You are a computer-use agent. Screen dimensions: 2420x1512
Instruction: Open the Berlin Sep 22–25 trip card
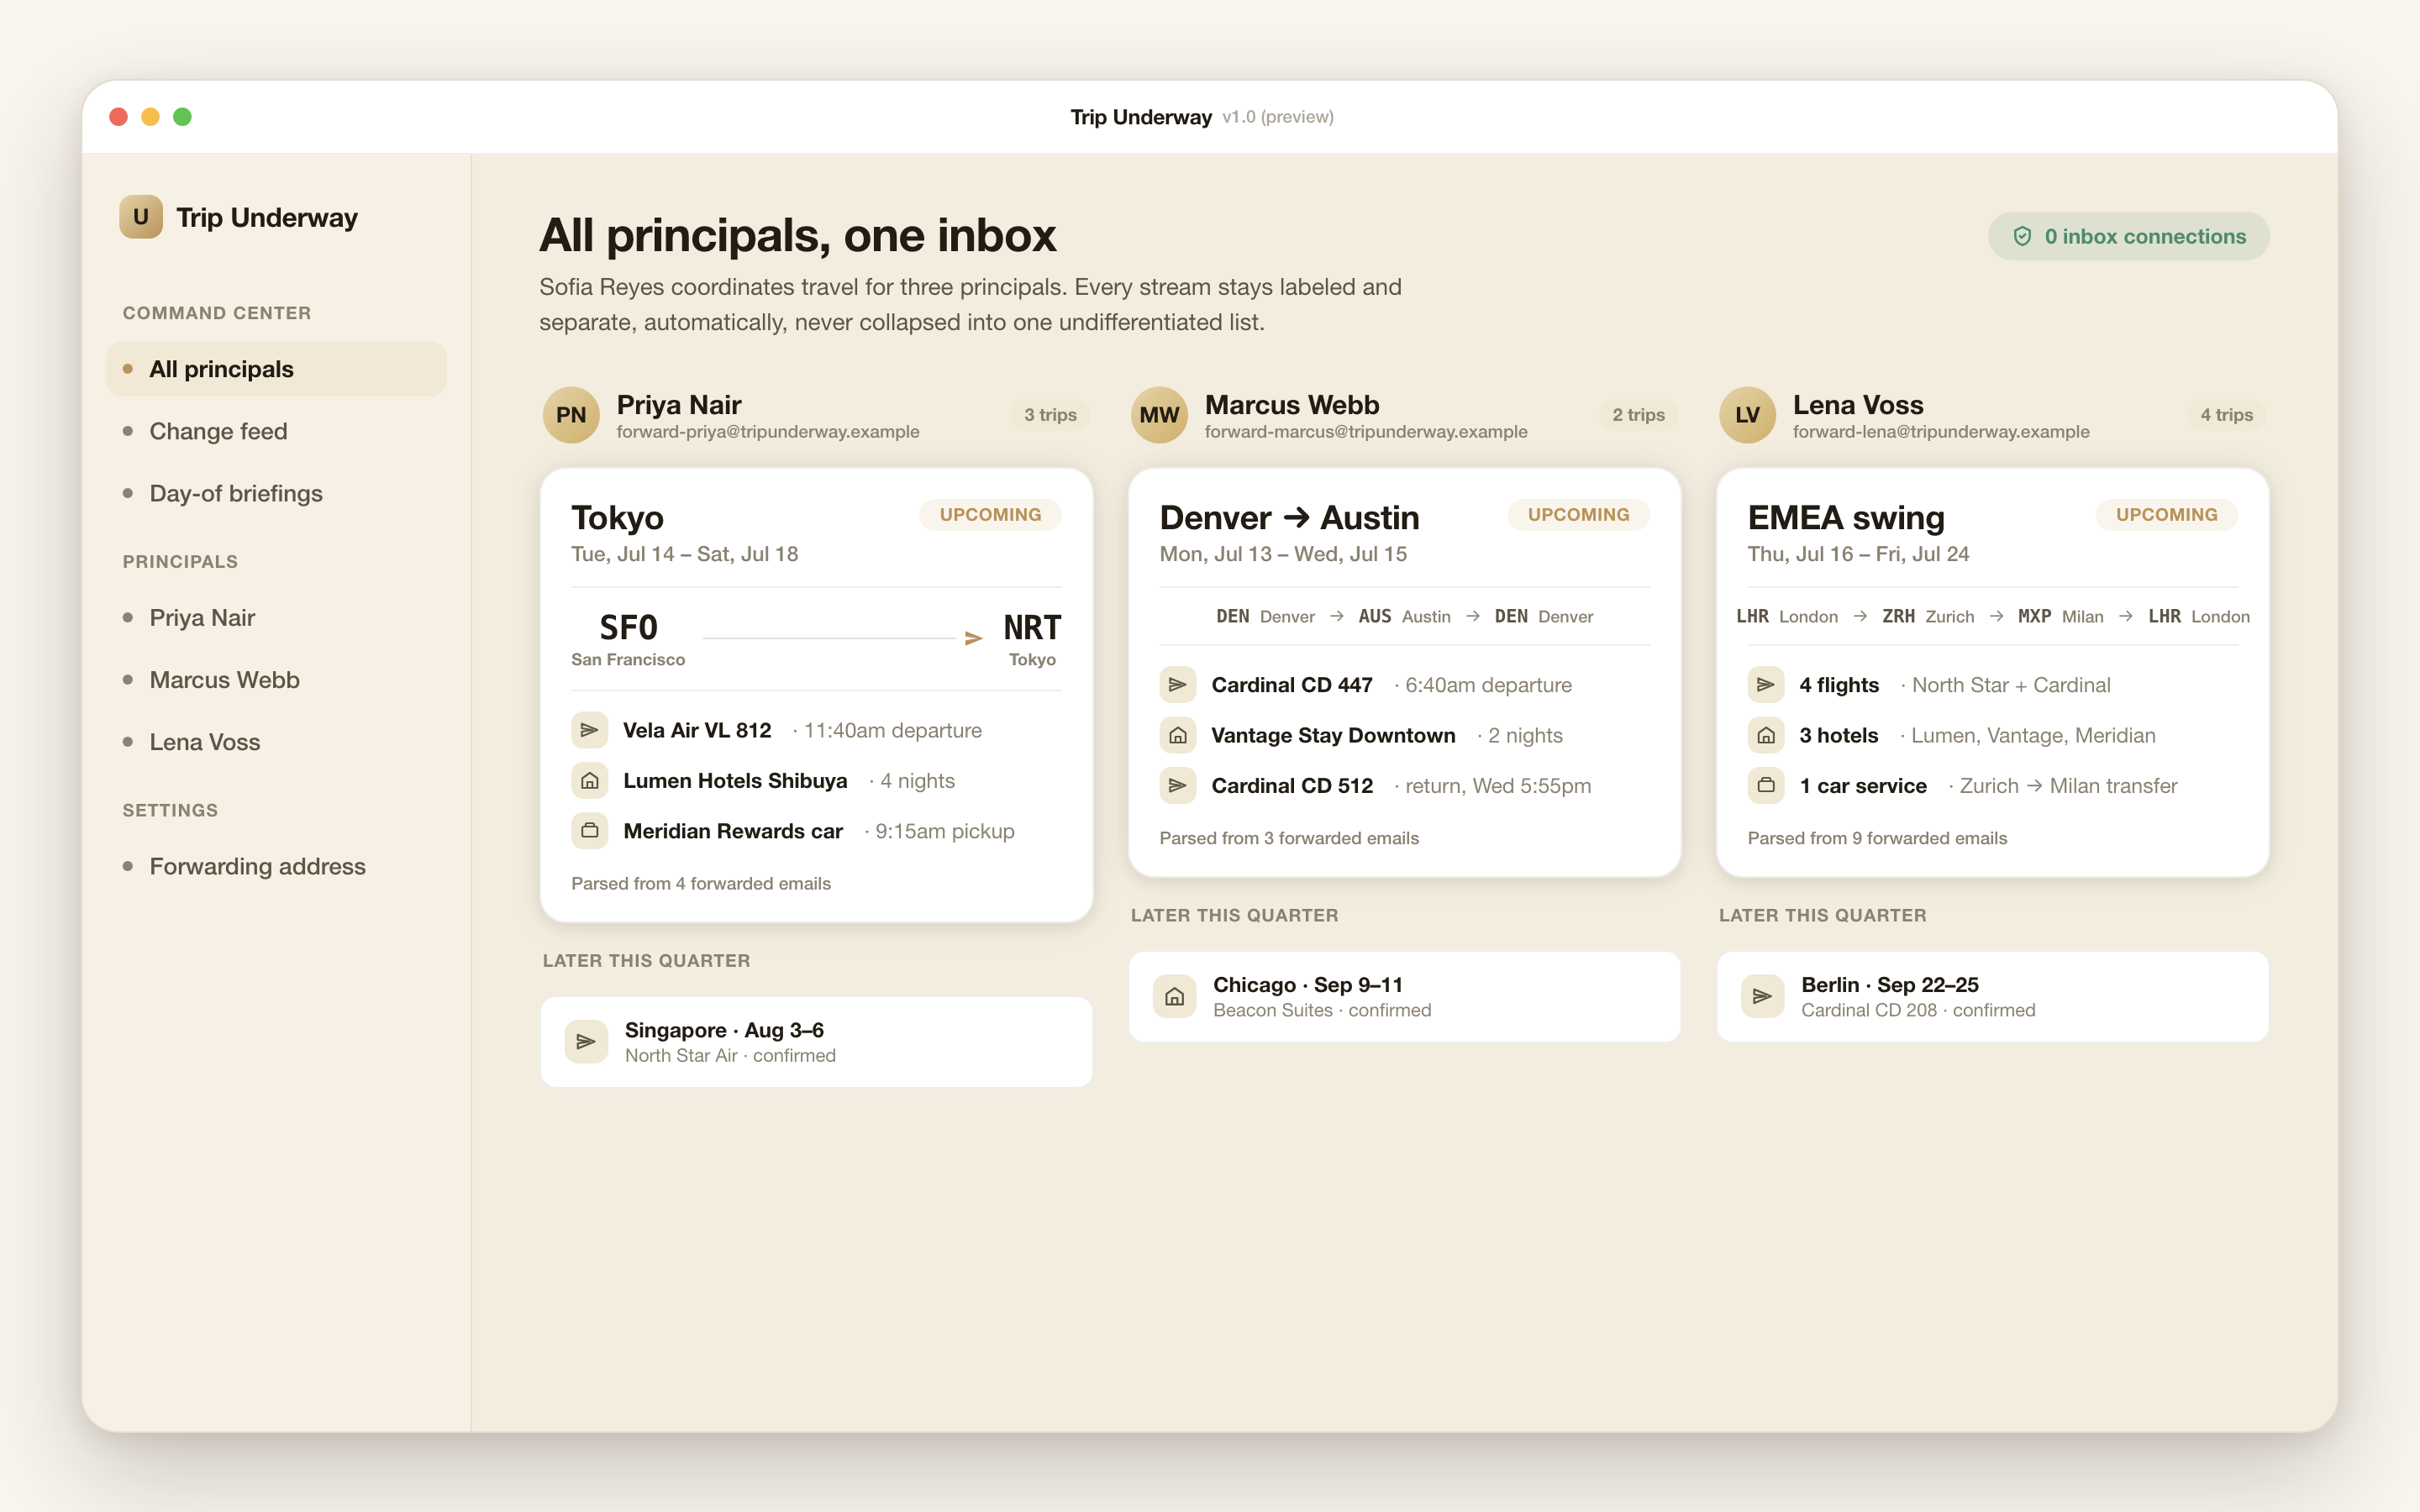(1992, 996)
